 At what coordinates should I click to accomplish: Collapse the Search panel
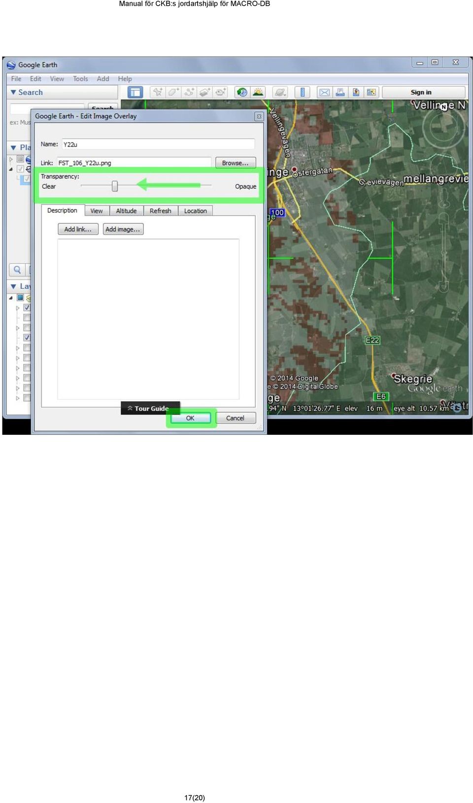pyautogui.click(x=13, y=92)
